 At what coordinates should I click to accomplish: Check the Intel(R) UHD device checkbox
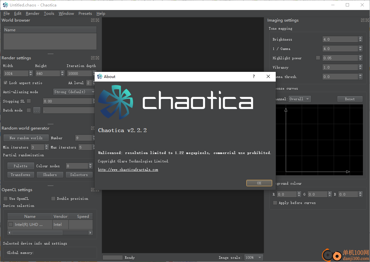pyautogui.click(x=11, y=225)
